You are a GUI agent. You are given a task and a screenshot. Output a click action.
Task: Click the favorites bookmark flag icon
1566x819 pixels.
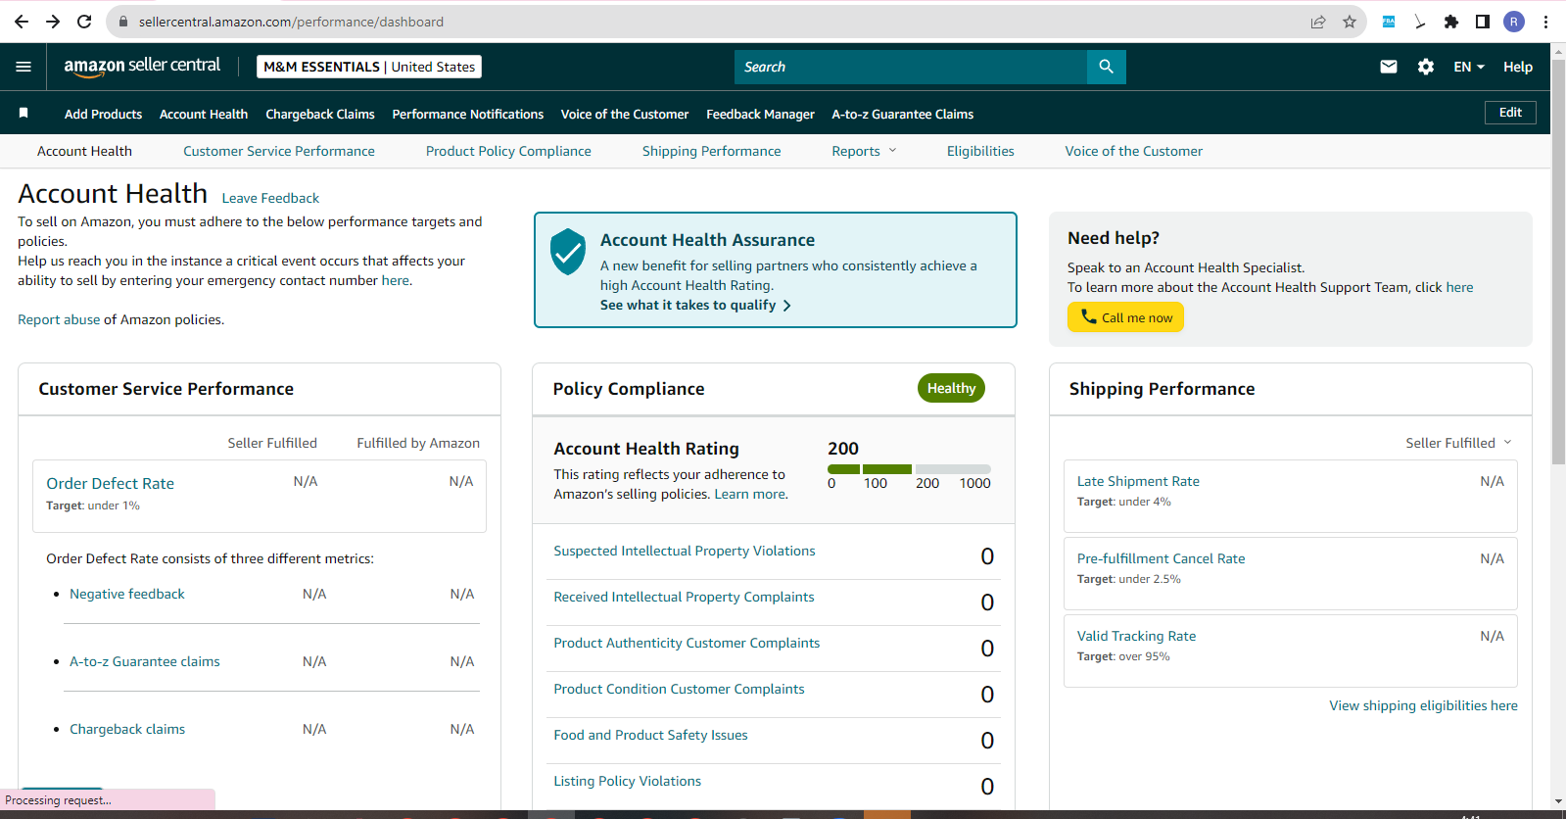24,114
